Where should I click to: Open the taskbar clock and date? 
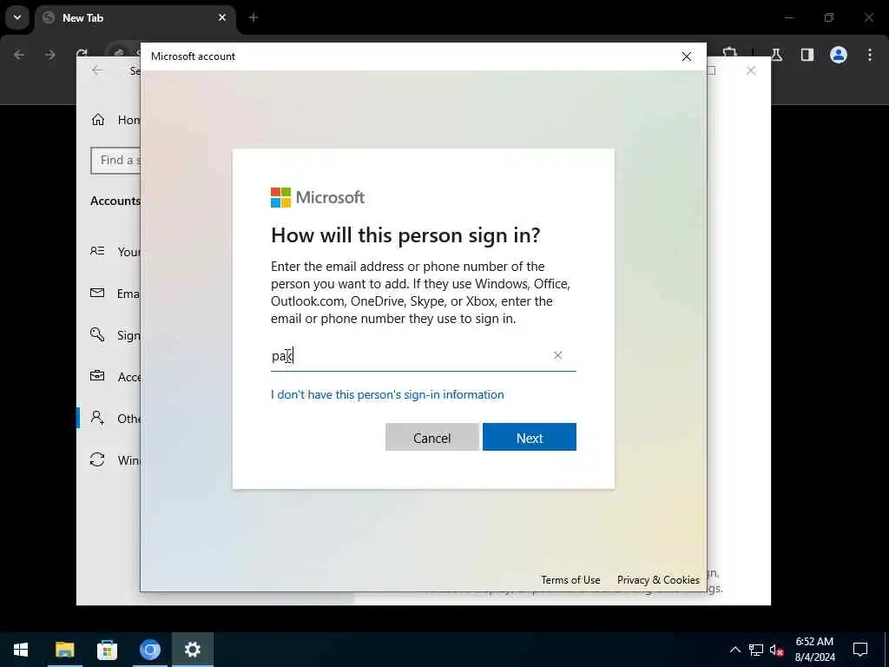tap(814, 650)
